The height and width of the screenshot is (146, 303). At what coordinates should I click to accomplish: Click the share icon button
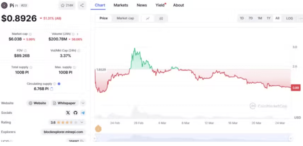[82, 5]
